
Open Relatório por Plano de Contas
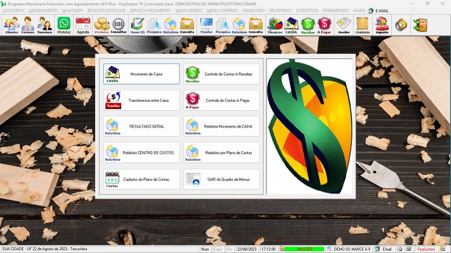coord(222,153)
